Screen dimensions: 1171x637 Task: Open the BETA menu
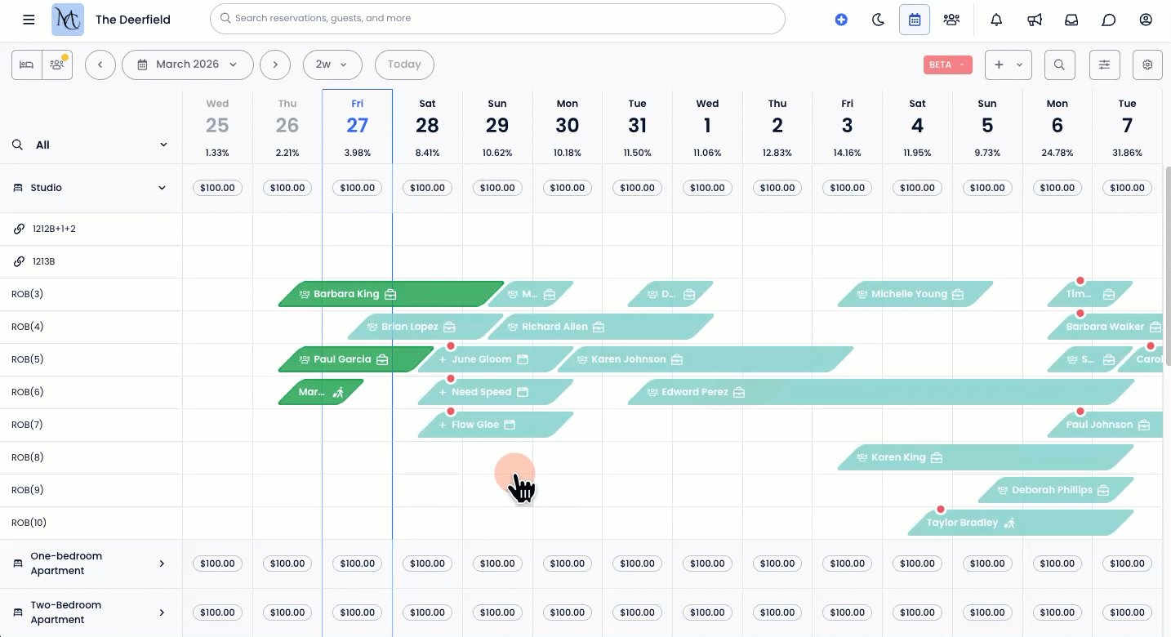point(947,65)
